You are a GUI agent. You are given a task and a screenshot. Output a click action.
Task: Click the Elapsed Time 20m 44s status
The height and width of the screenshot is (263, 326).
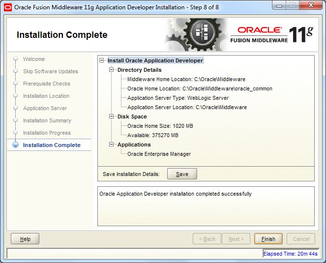[291, 254]
